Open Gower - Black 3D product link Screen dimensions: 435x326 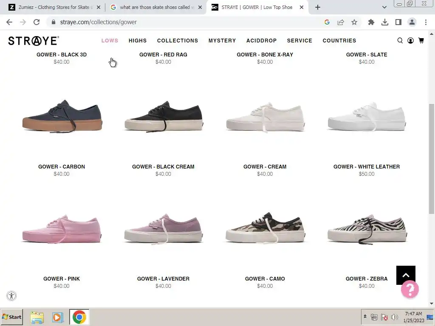click(62, 55)
